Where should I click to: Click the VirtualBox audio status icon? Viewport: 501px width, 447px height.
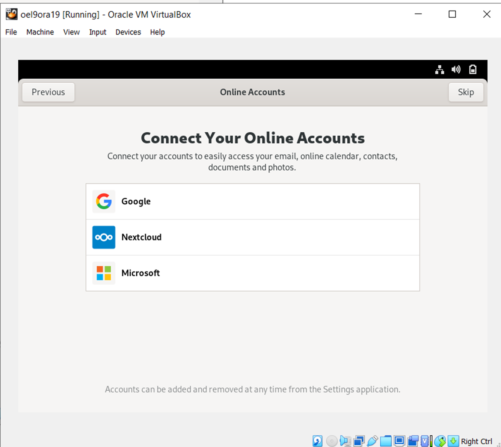coord(345,441)
